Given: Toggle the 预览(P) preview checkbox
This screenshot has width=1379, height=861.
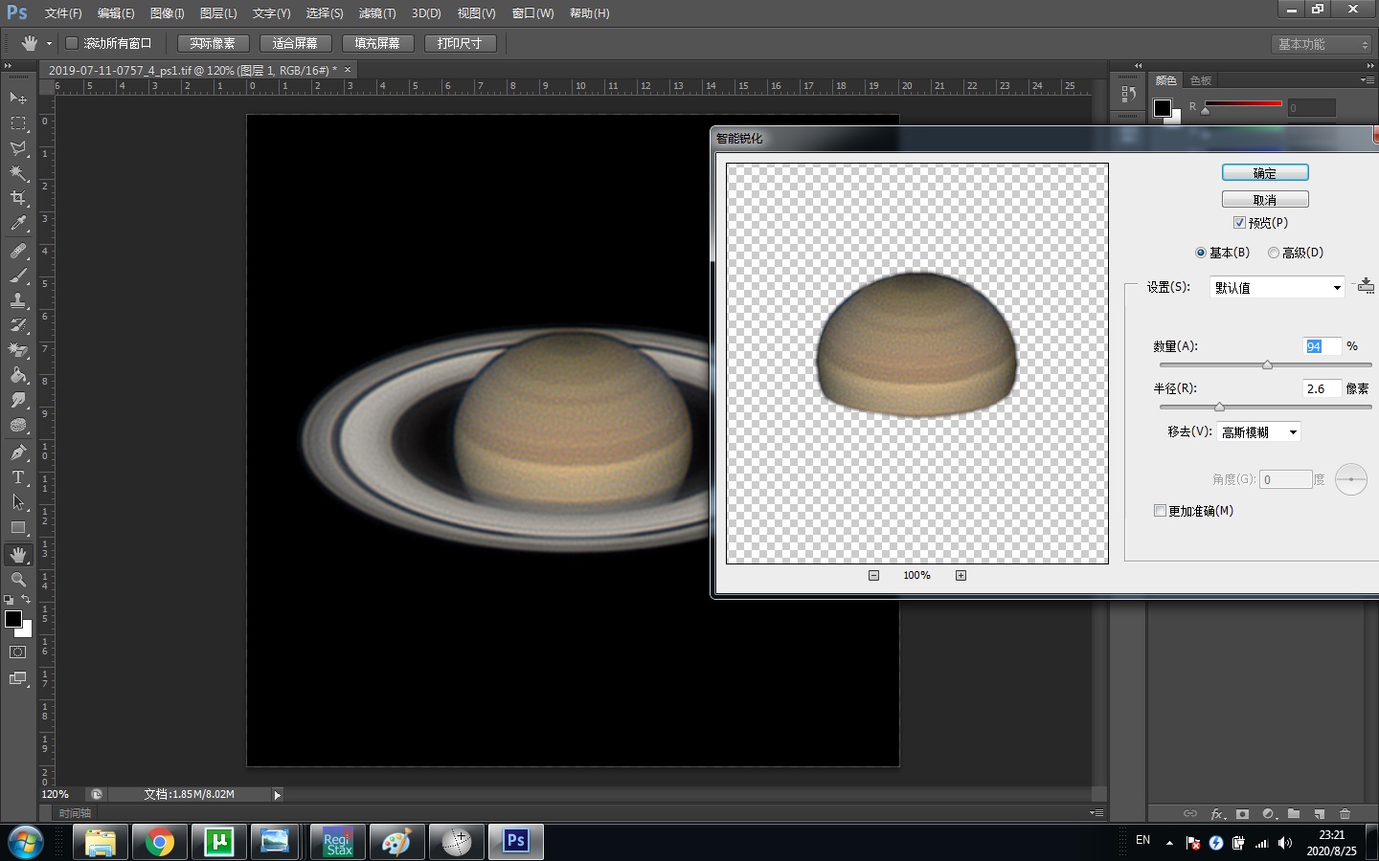Looking at the screenshot, I should tap(1239, 223).
